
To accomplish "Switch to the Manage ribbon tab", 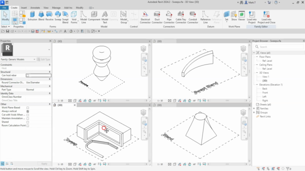I will point(56,8).
